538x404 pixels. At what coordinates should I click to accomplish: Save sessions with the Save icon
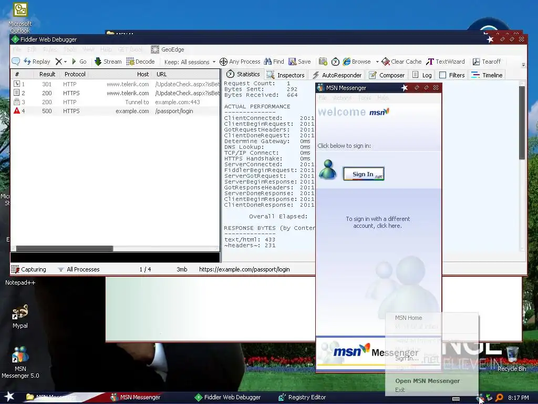[x=292, y=62]
